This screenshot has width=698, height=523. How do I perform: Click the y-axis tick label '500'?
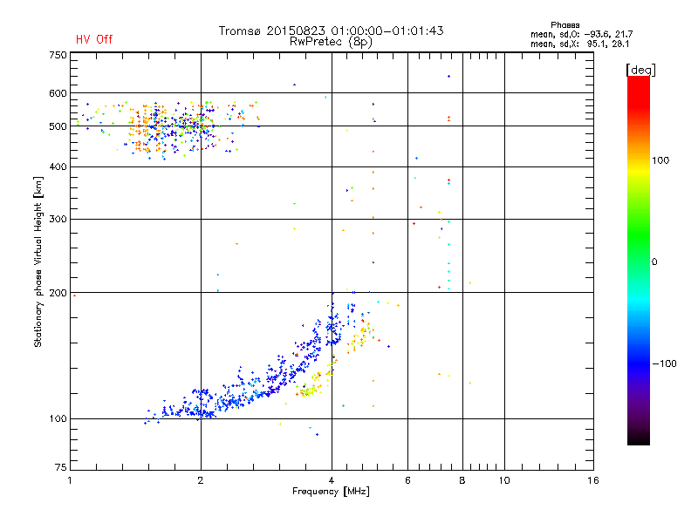[58, 126]
